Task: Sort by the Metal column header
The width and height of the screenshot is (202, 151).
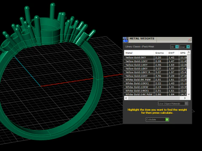Action: pos(139,53)
